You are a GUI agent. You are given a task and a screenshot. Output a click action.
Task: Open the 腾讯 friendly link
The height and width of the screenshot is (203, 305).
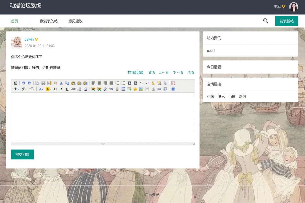point(221,96)
